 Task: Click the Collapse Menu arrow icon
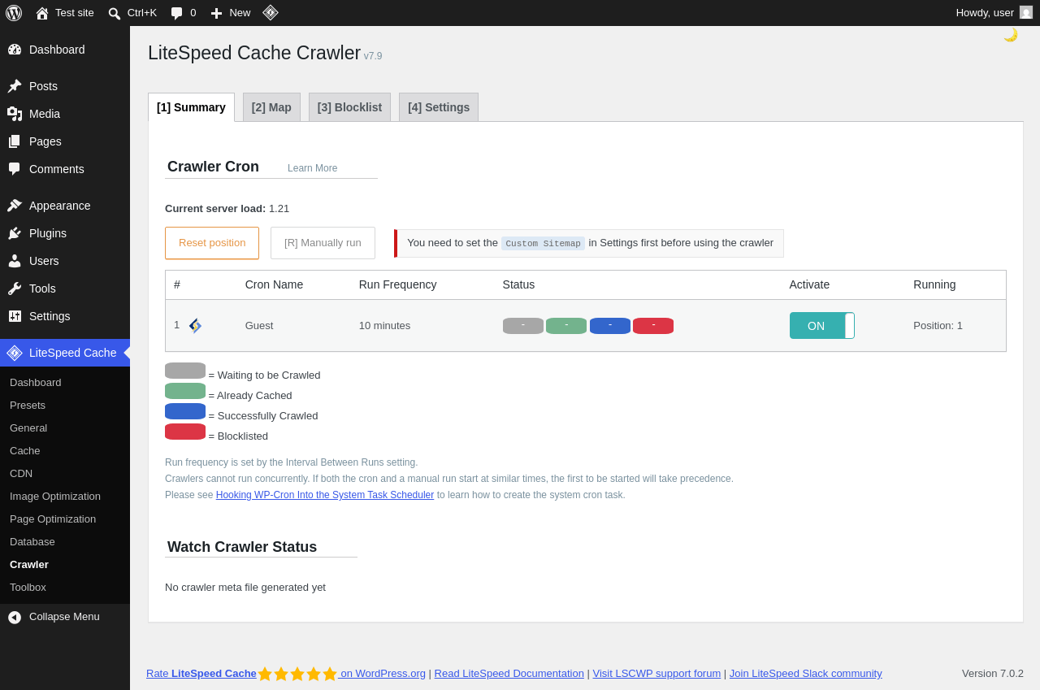point(15,618)
